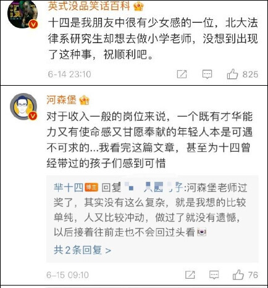Tap the reply bubble icon beside 825 likes
Screen dimensions: 268x288
(x=207, y=74)
